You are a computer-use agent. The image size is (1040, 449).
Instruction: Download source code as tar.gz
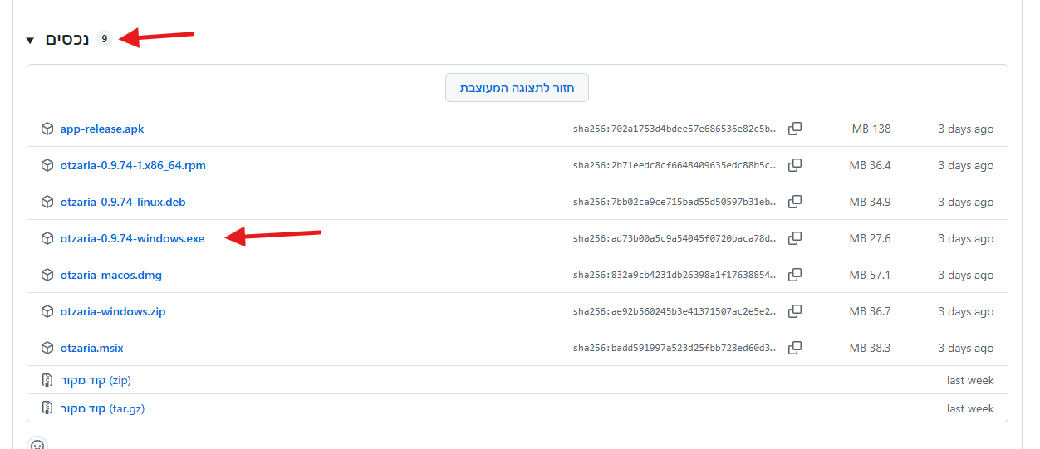[101, 408]
